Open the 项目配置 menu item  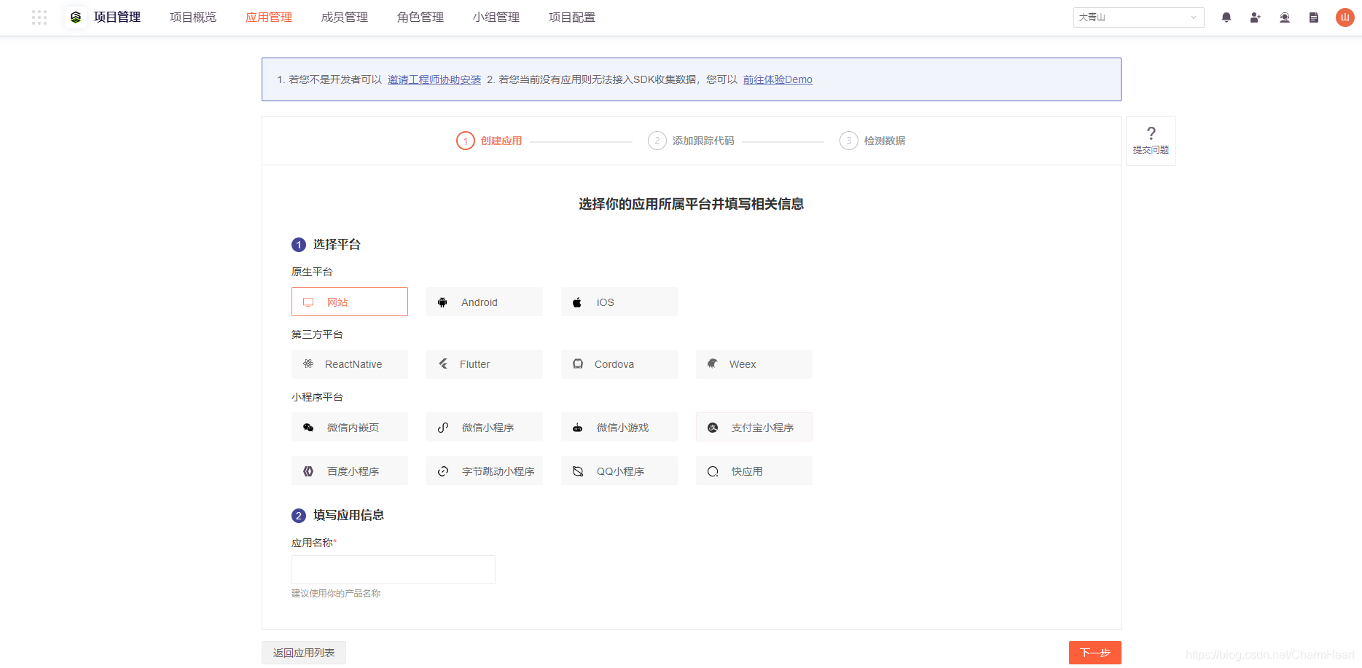point(572,17)
